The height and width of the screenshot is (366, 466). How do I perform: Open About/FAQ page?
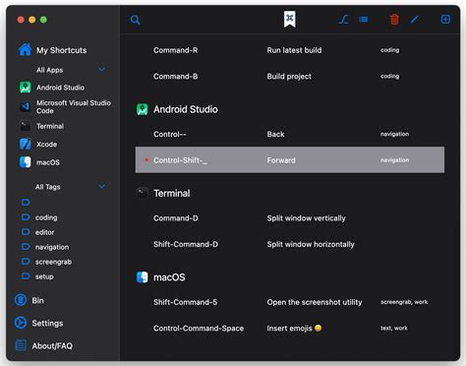(x=52, y=345)
